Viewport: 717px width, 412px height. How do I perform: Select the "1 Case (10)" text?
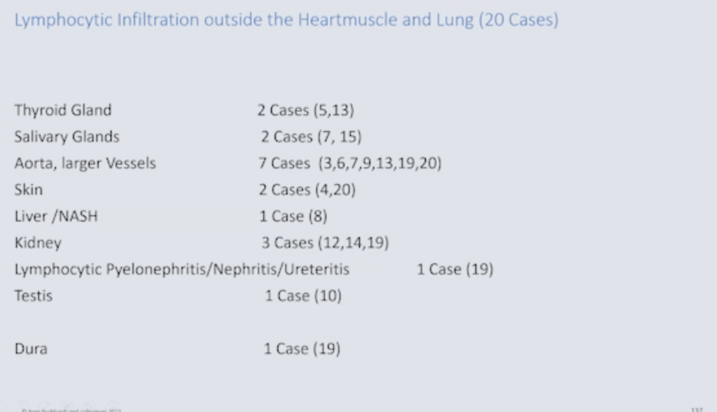[303, 296]
